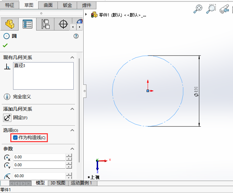This screenshot has width=233, height=193.
Task: Increase X coordinate with up spinner
Action: (x=69, y=155)
